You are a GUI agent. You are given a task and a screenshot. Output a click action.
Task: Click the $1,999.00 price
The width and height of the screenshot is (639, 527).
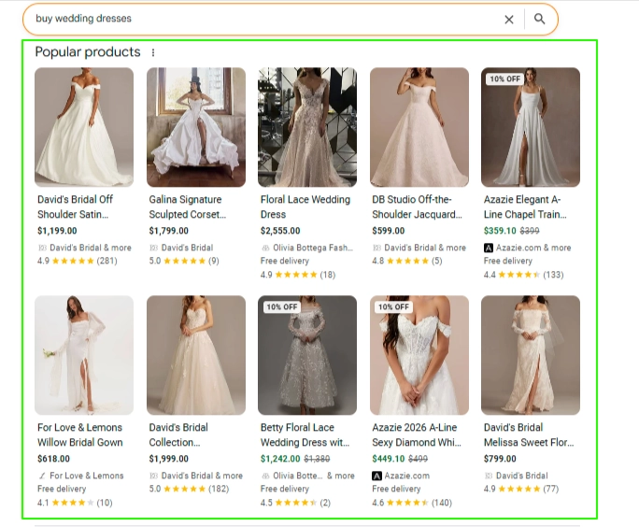(169, 459)
